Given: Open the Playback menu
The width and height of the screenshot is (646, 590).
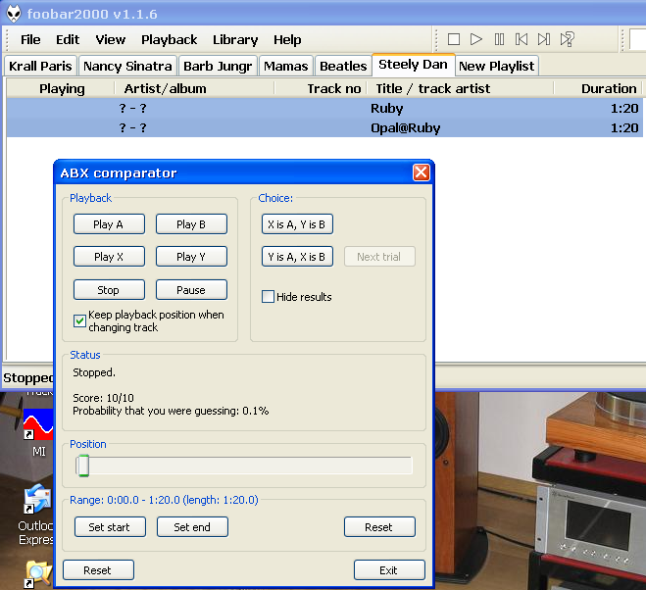Looking at the screenshot, I should pyautogui.click(x=169, y=39).
